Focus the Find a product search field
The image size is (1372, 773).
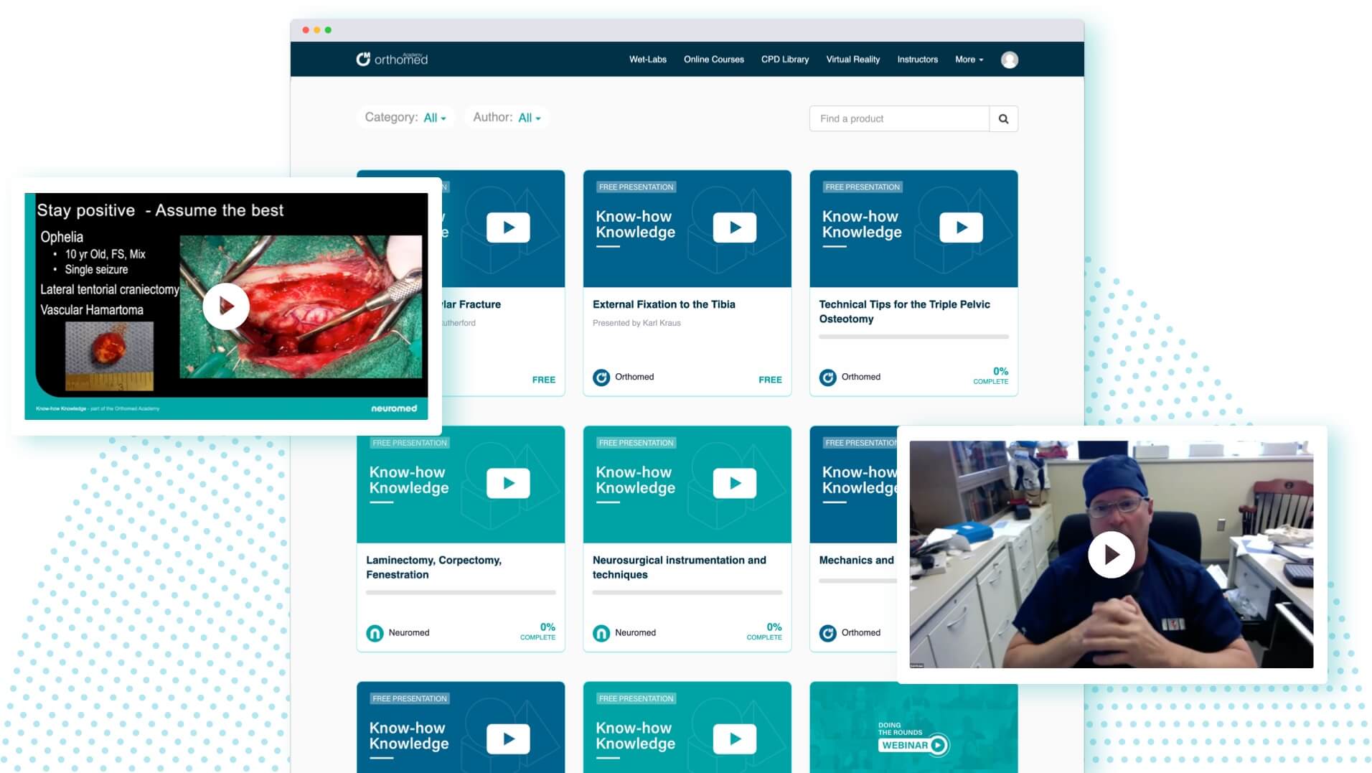(x=899, y=118)
